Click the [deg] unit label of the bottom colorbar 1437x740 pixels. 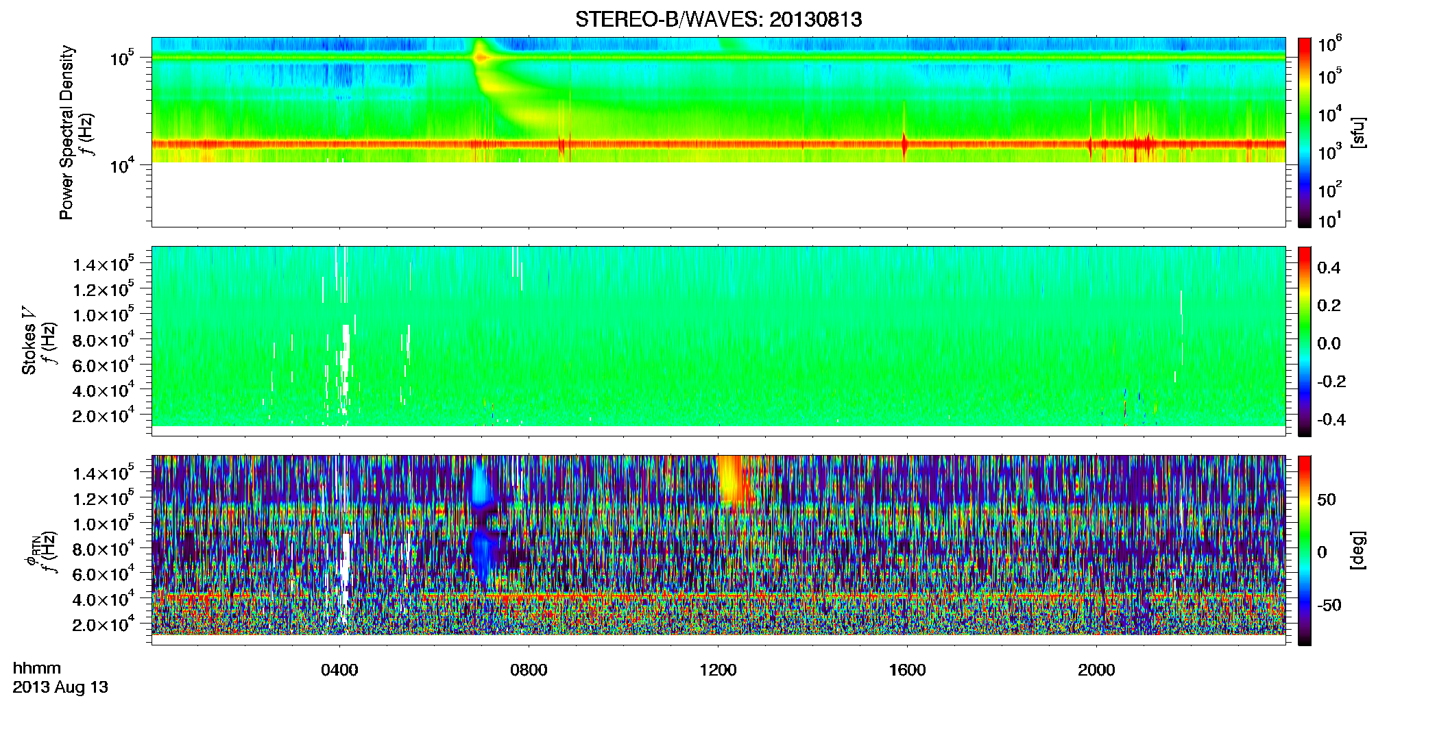click(1358, 550)
